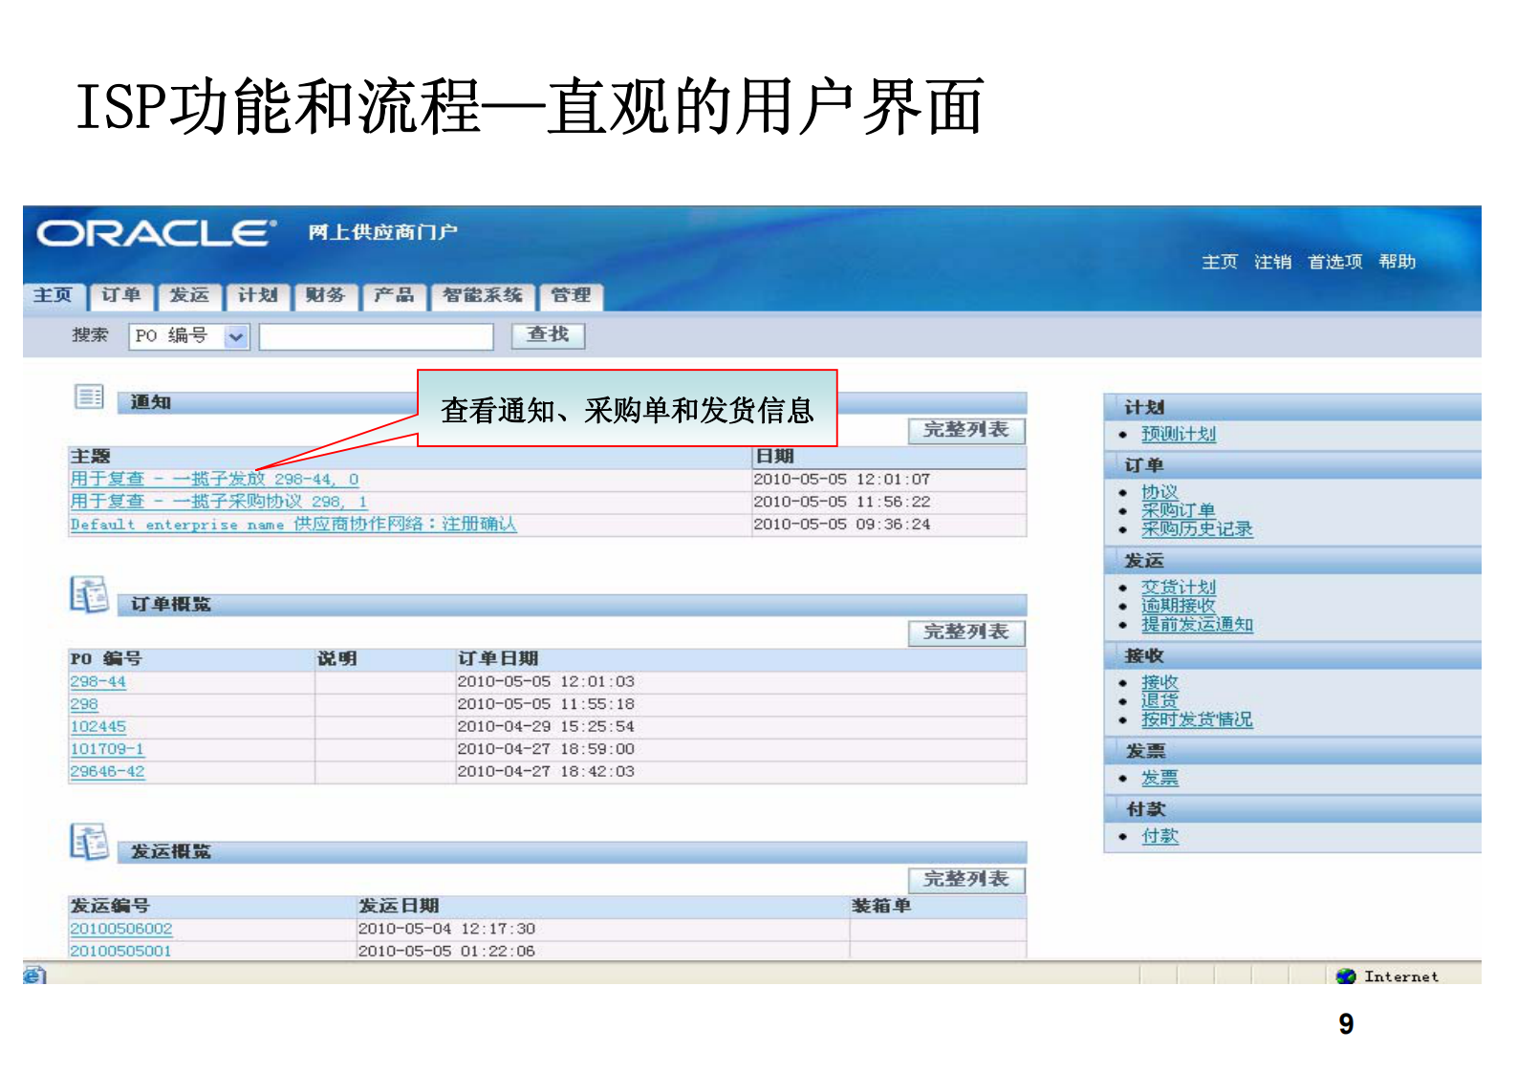The width and height of the screenshot is (1517, 1072).
Task: Click the 预测计划 link
Action: [x=1179, y=435]
